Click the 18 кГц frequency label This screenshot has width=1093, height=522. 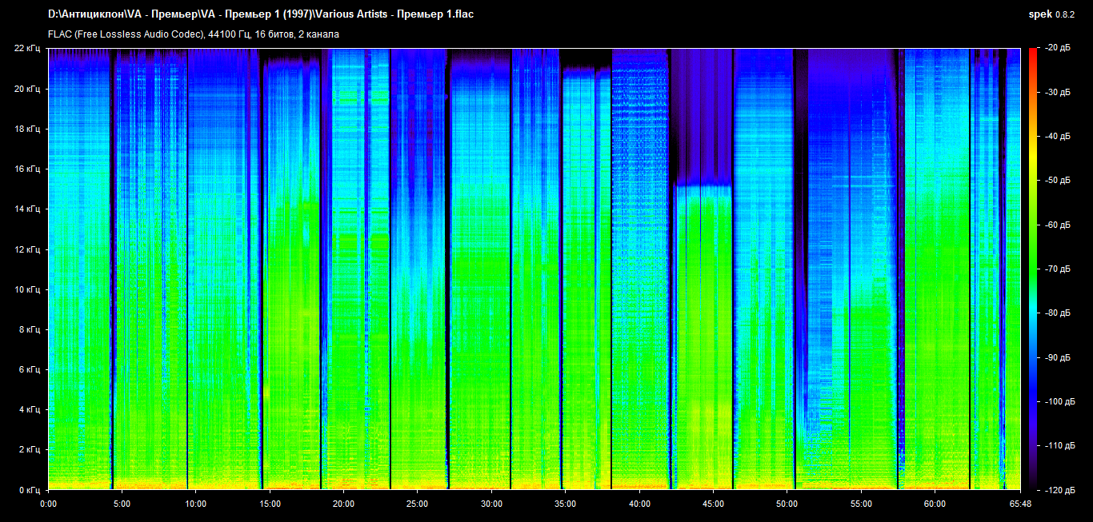pyautogui.click(x=27, y=129)
